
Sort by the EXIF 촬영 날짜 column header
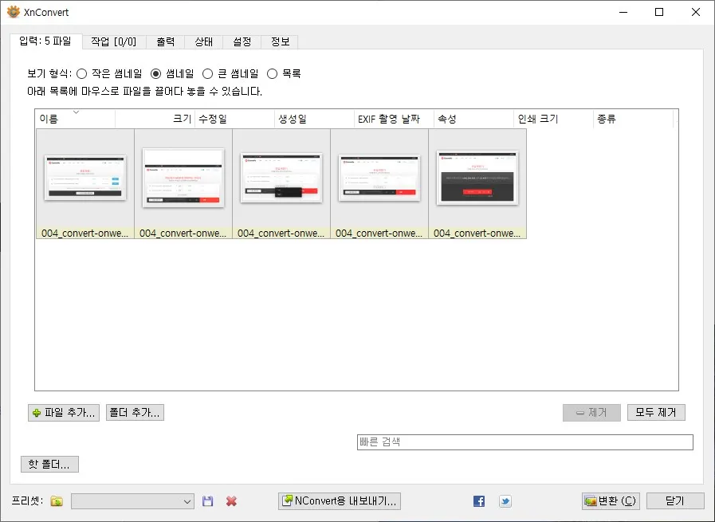(x=395, y=119)
